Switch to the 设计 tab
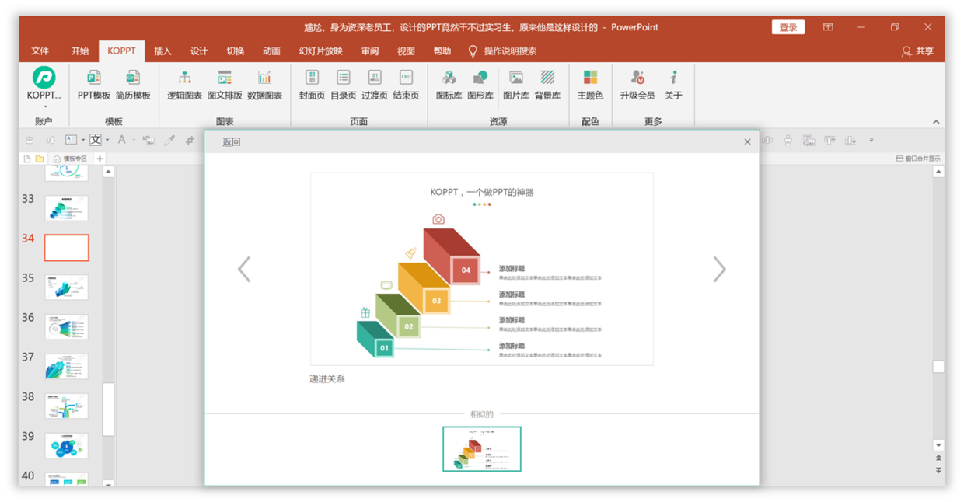 pos(199,51)
